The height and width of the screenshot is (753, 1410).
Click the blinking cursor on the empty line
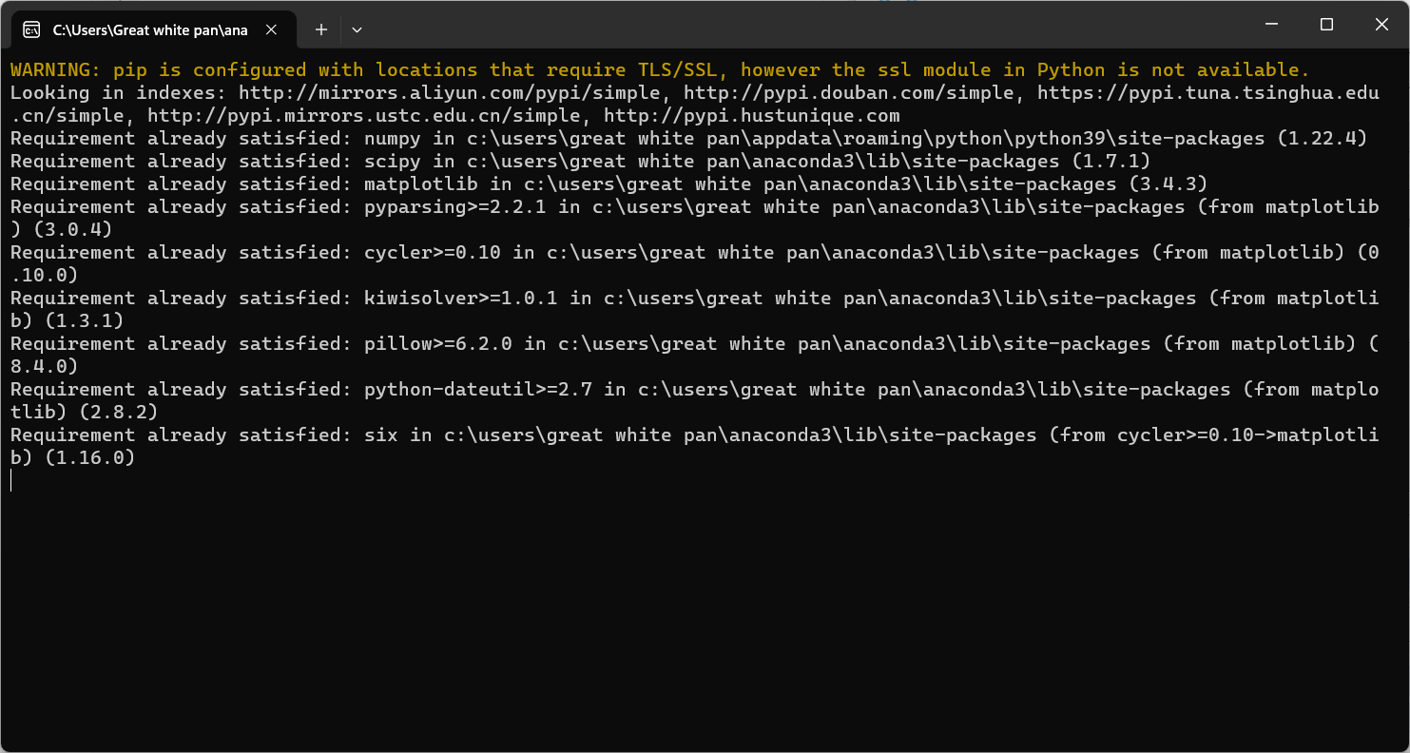coord(11,481)
